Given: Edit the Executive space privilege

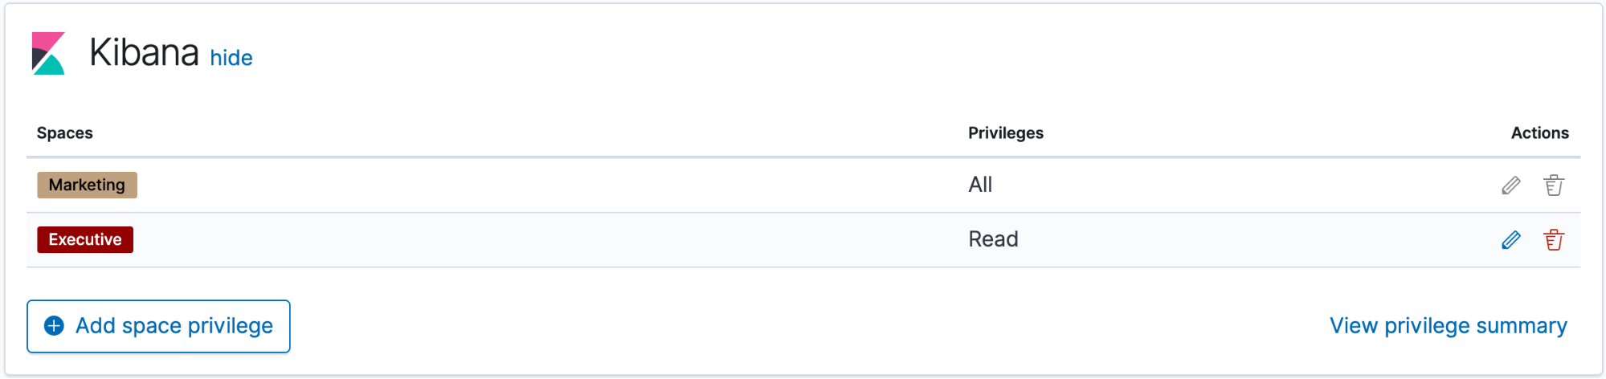Looking at the screenshot, I should (1510, 240).
